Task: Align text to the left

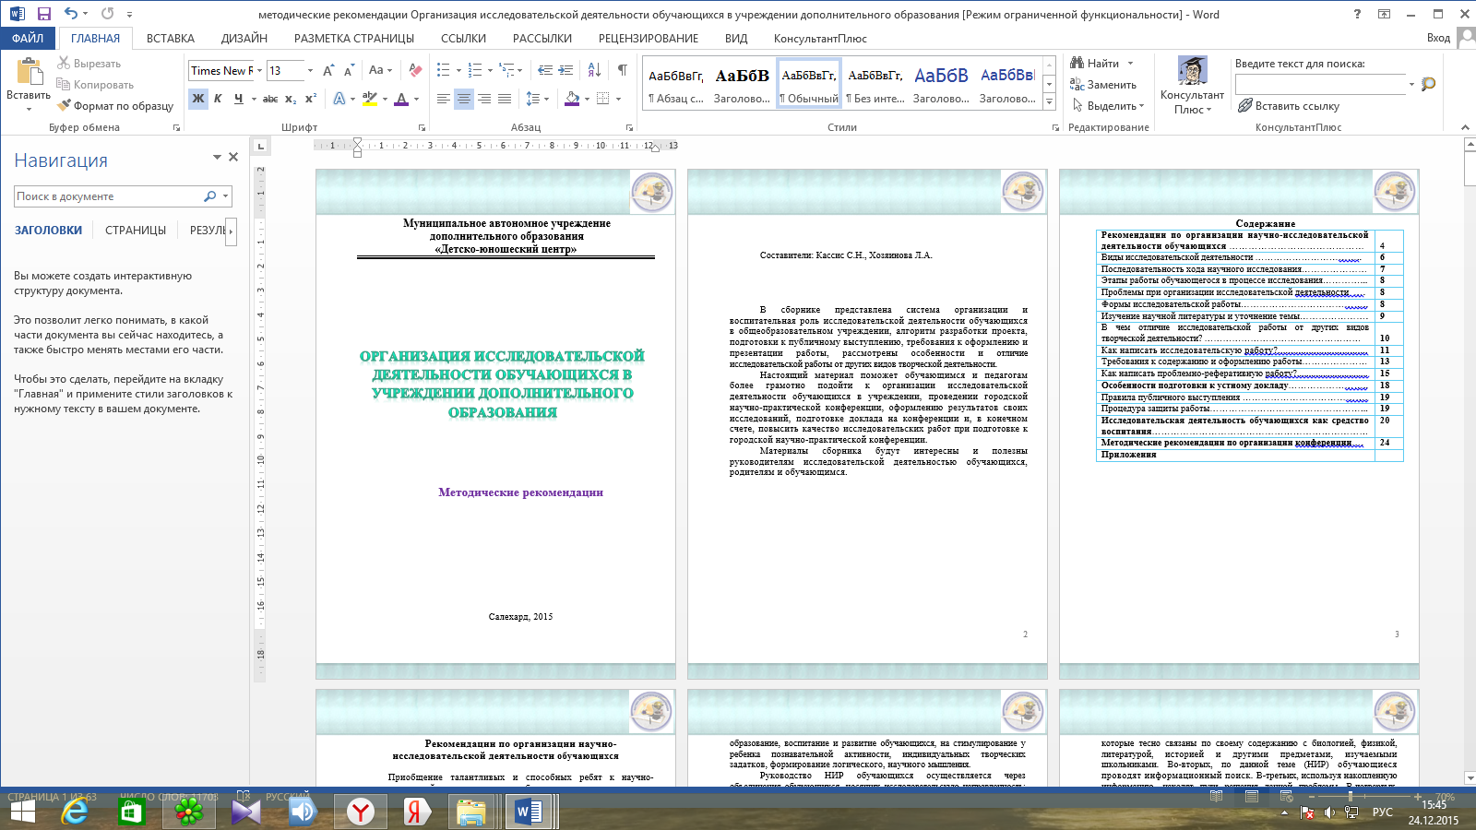Action: point(444,99)
